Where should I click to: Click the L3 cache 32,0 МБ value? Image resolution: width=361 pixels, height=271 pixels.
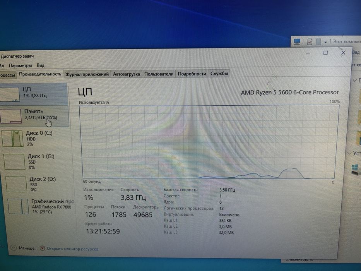[226, 233]
